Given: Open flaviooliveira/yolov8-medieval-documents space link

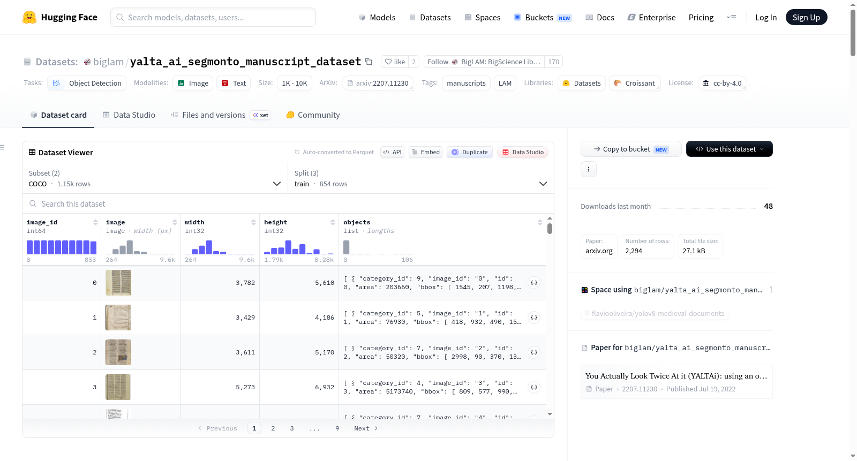Looking at the screenshot, I should [x=655, y=314].
